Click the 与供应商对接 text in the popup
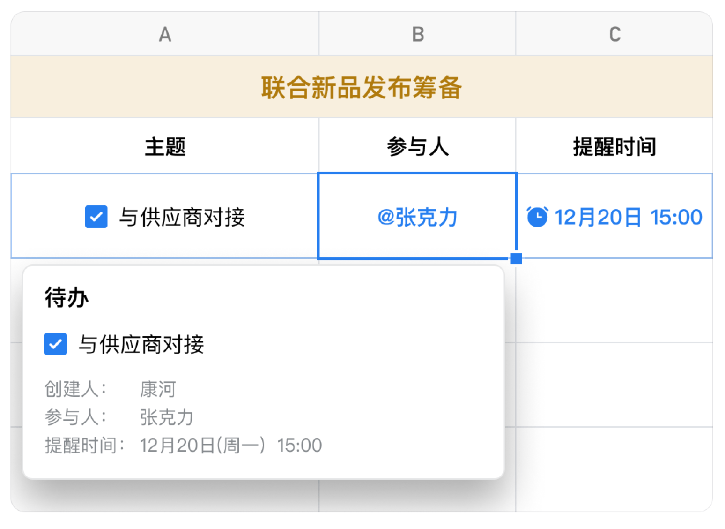The image size is (725, 529). click(141, 344)
